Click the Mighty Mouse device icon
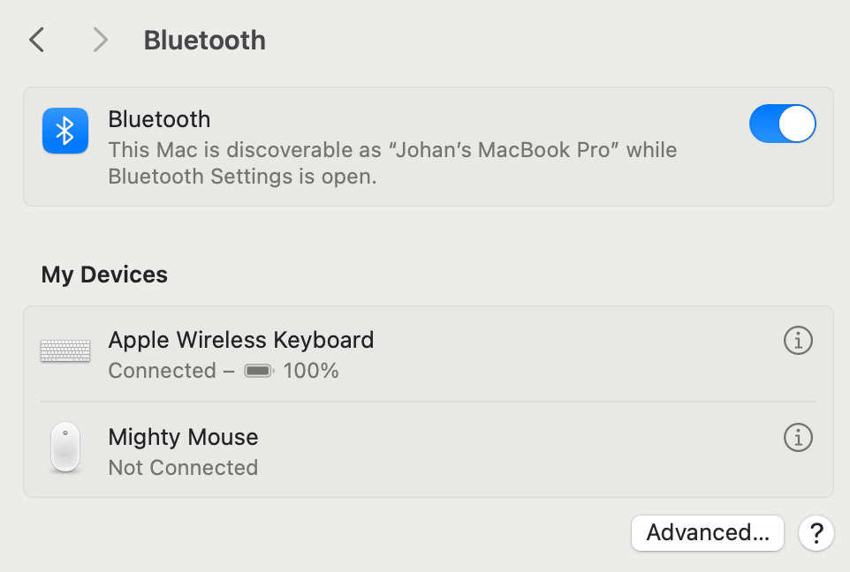Image resolution: width=850 pixels, height=572 pixels. [65, 447]
